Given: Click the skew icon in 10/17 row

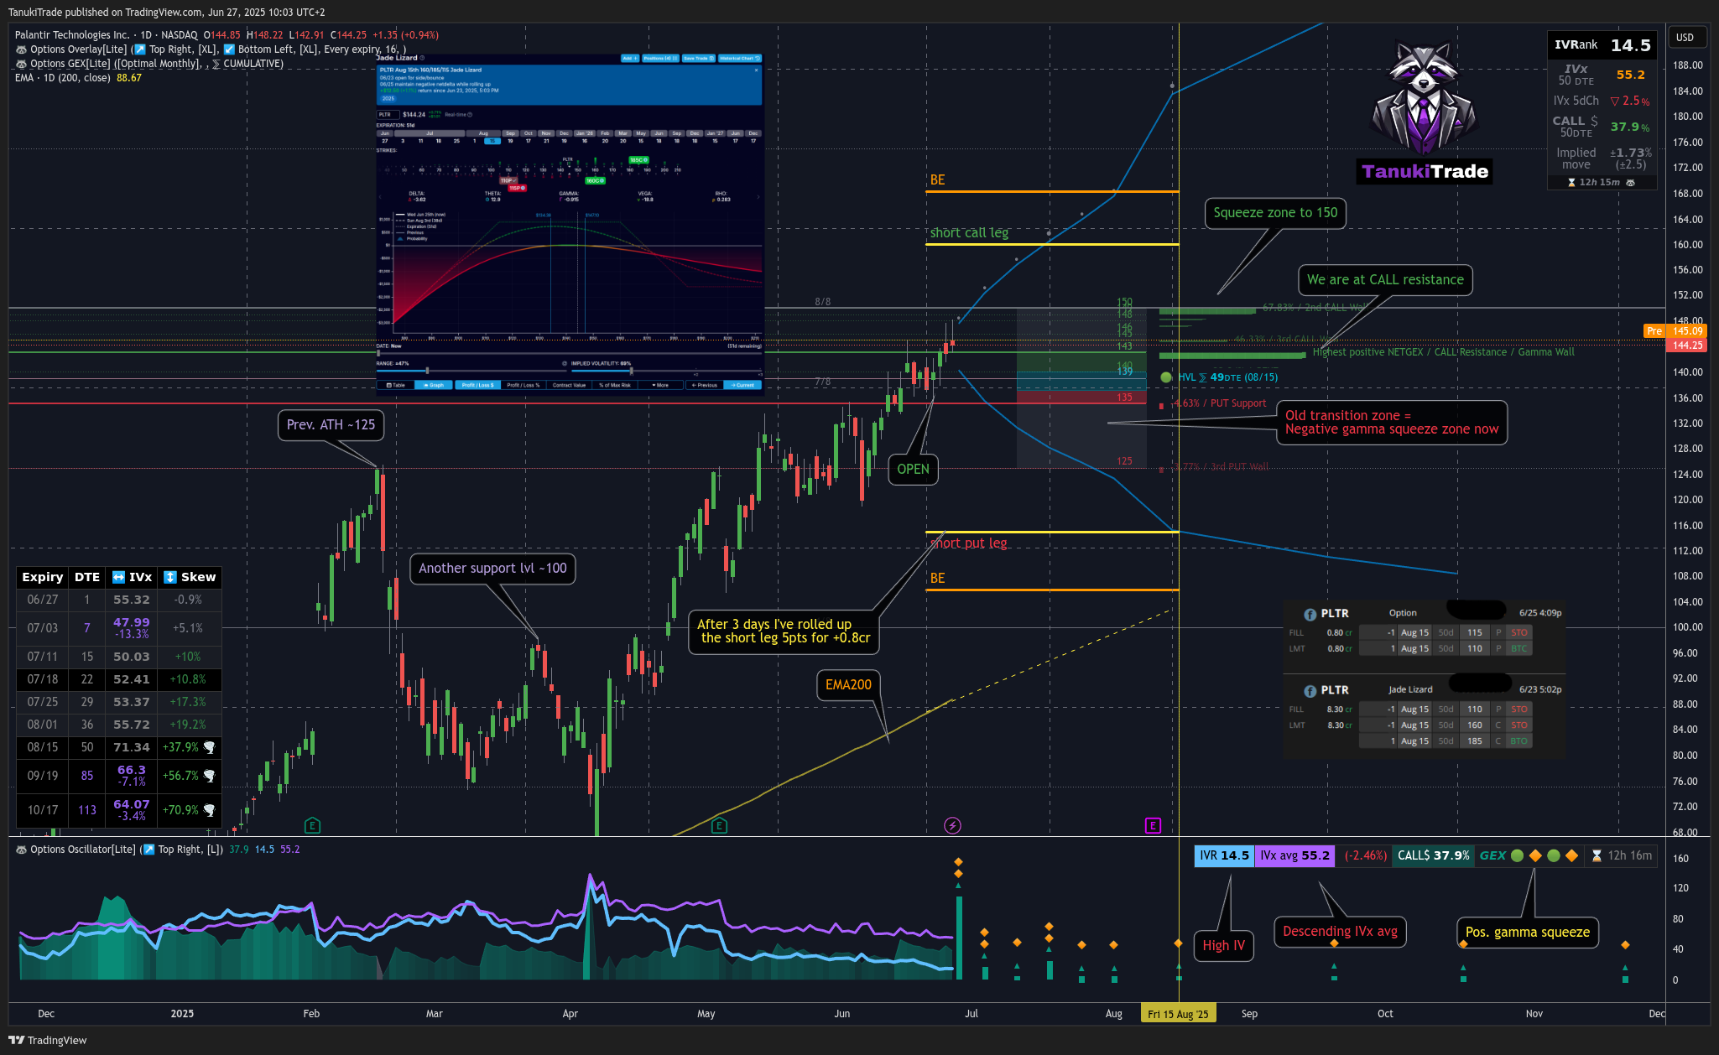Looking at the screenshot, I should [x=210, y=810].
